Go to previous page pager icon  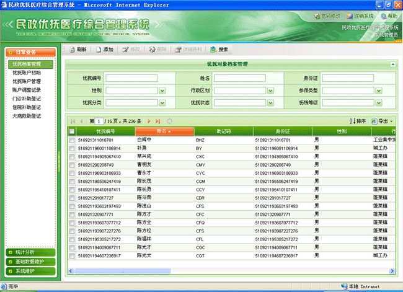[x=81, y=121]
